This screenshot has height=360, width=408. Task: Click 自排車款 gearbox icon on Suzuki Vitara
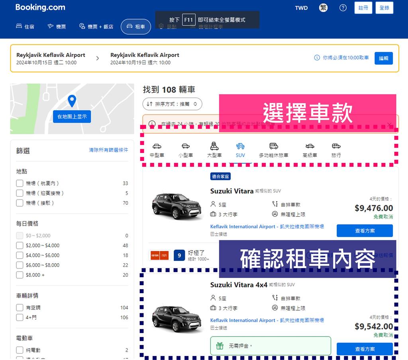[x=275, y=204]
